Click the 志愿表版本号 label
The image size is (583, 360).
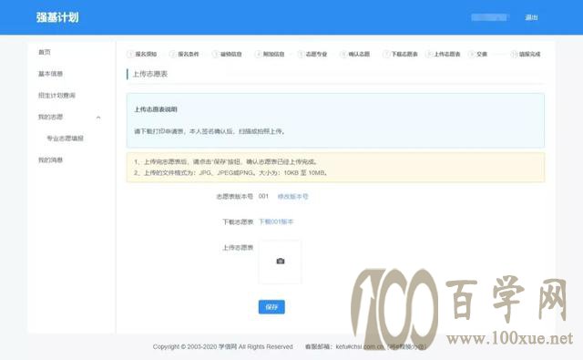[x=235, y=196]
